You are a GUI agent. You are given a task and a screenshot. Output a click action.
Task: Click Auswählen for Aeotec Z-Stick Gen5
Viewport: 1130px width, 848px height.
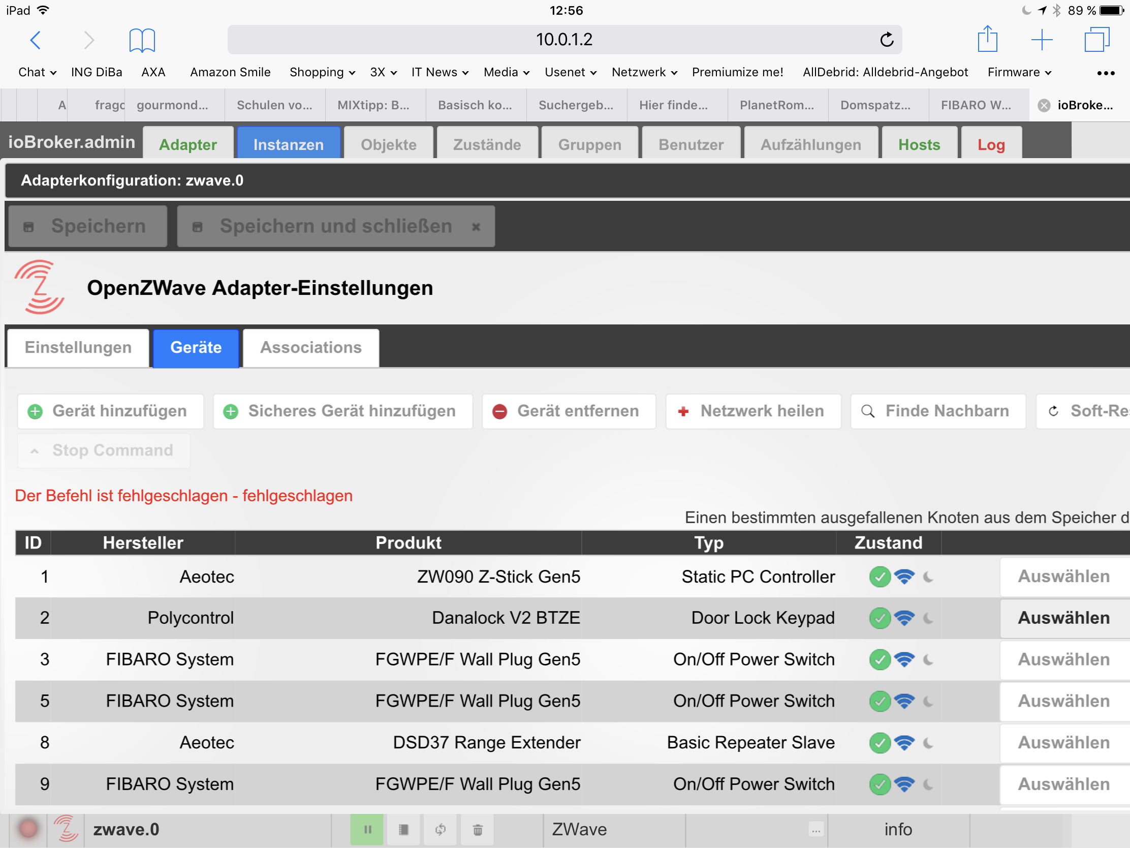point(1064,577)
